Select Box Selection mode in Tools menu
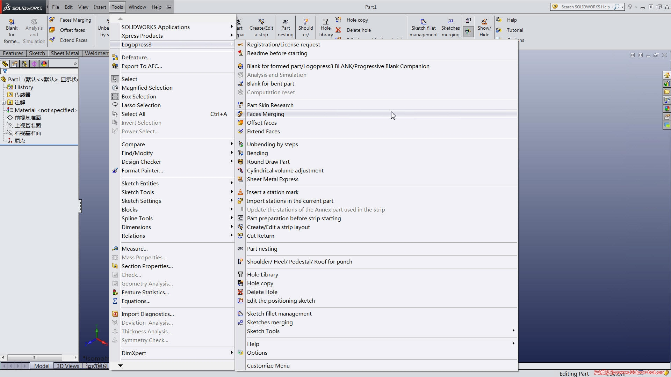The image size is (671, 377). click(x=139, y=97)
